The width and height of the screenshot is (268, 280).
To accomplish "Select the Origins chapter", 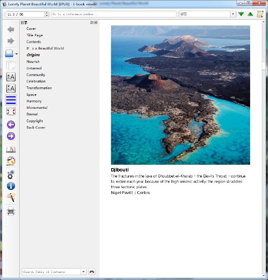I will pyautogui.click(x=33, y=55).
